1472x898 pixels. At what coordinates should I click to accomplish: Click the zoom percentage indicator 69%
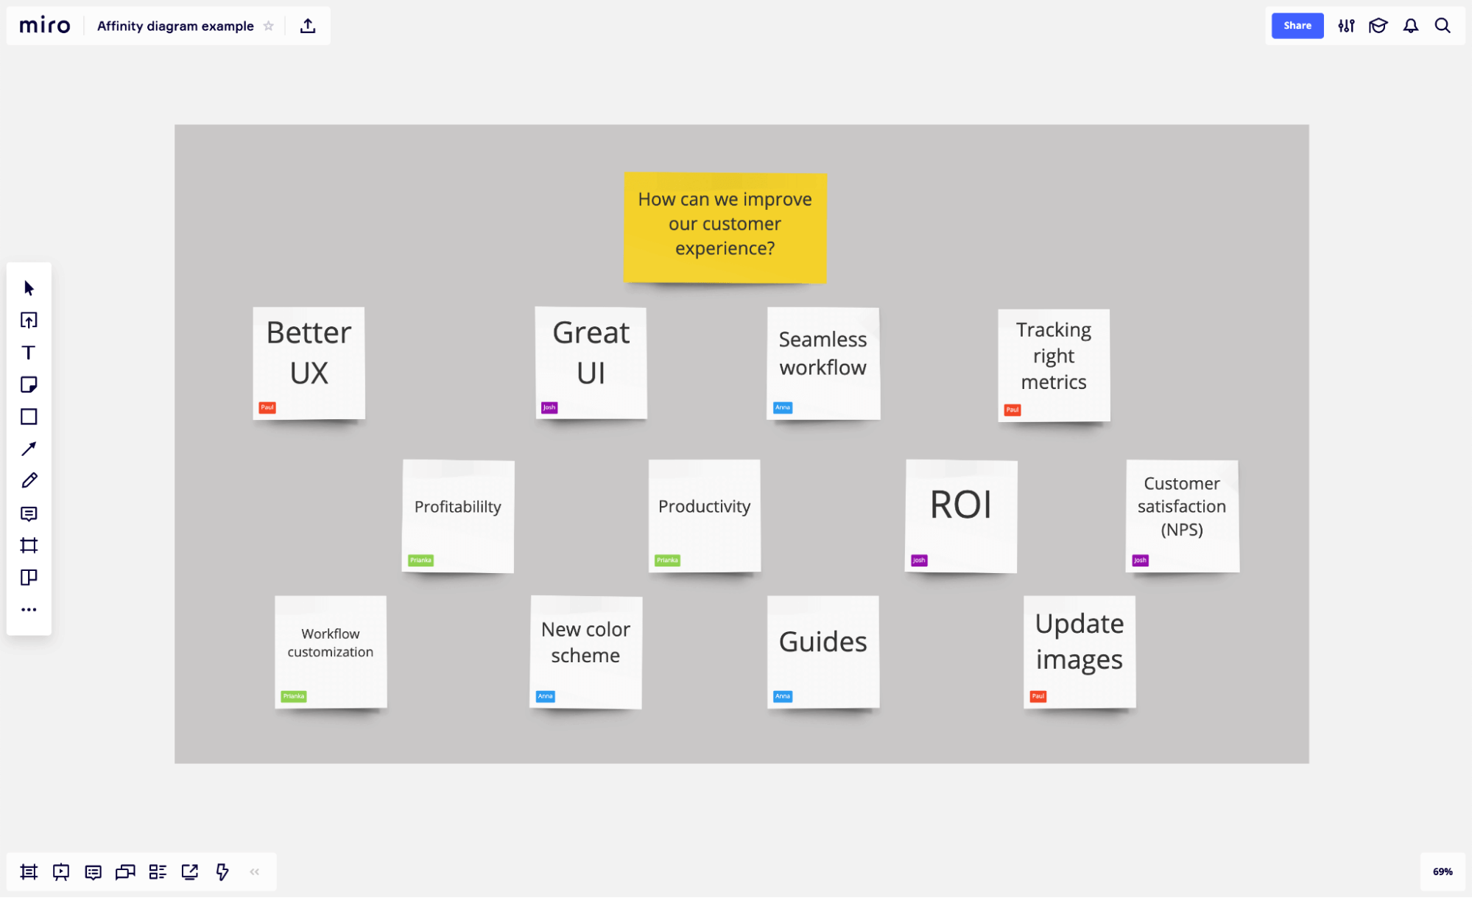point(1443,873)
